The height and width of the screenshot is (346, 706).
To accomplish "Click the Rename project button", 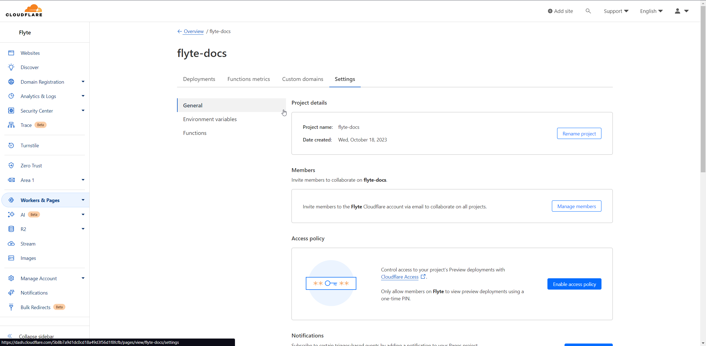I will pos(579,134).
